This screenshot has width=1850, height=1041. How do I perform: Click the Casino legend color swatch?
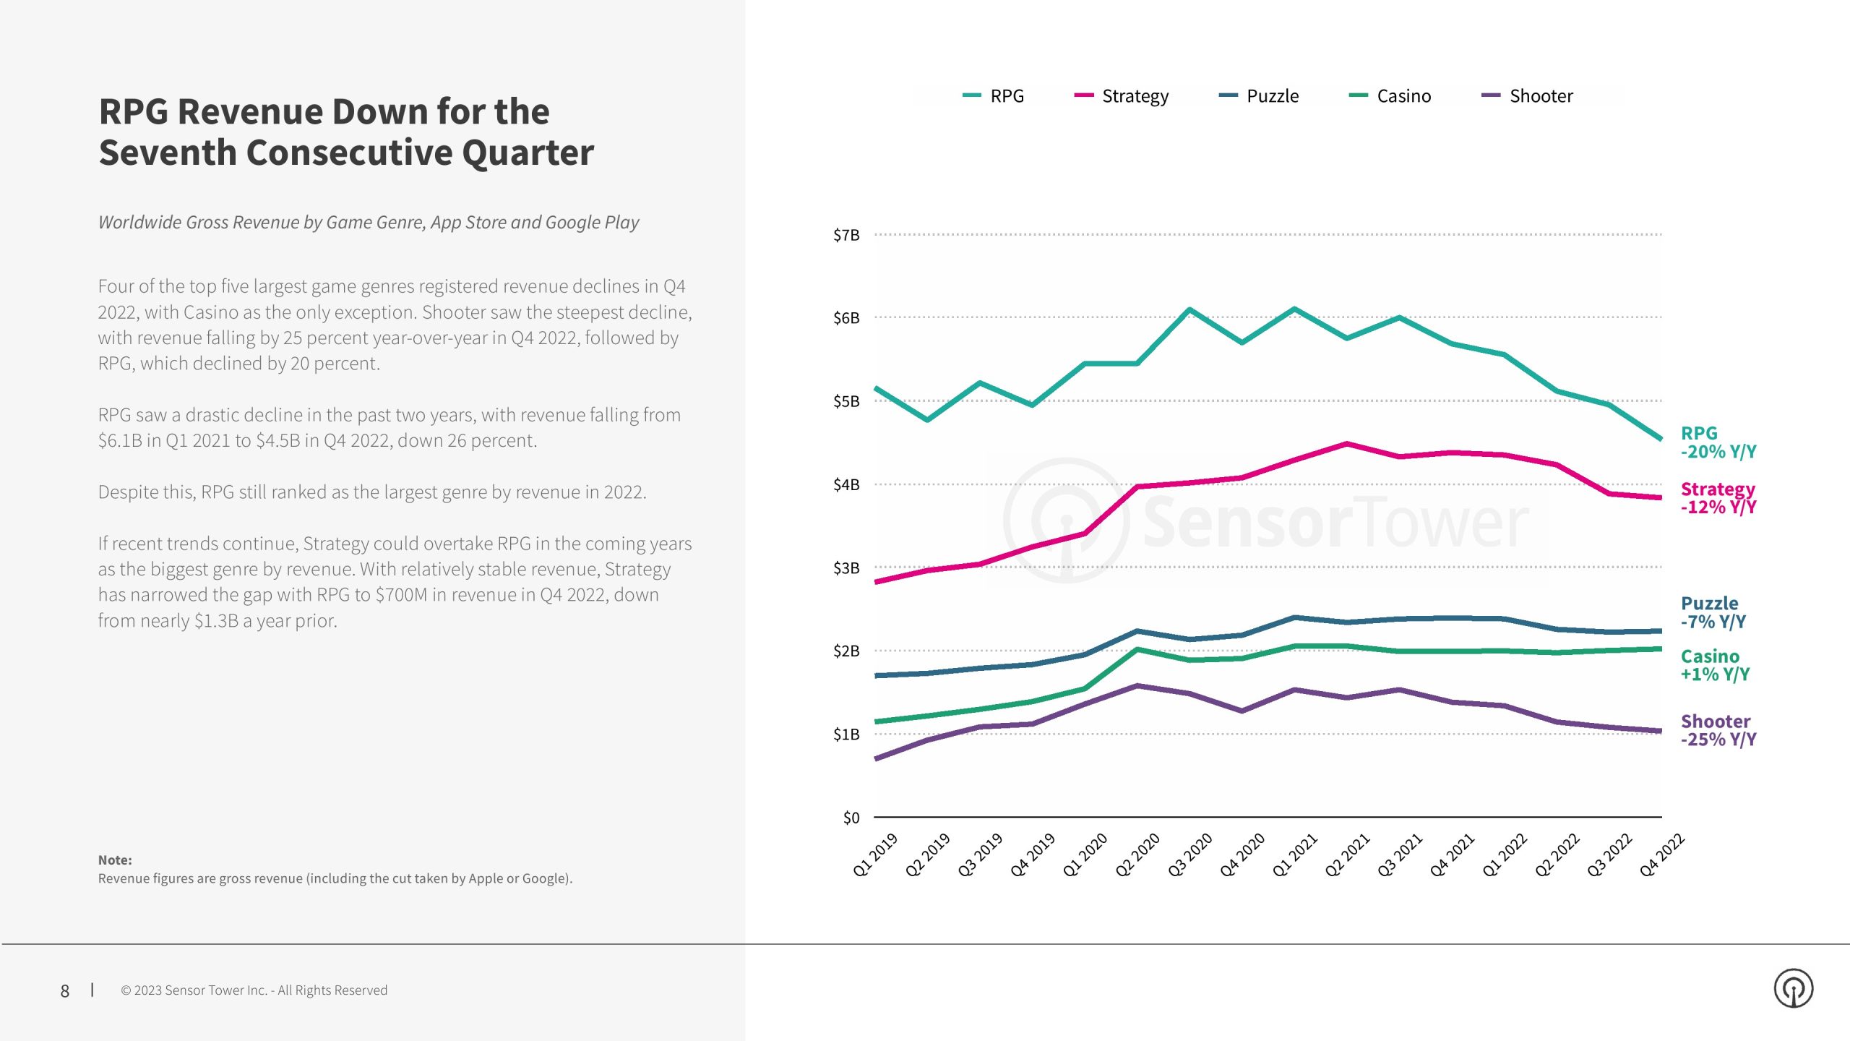pyautogui.click(x=1358, y=95)
